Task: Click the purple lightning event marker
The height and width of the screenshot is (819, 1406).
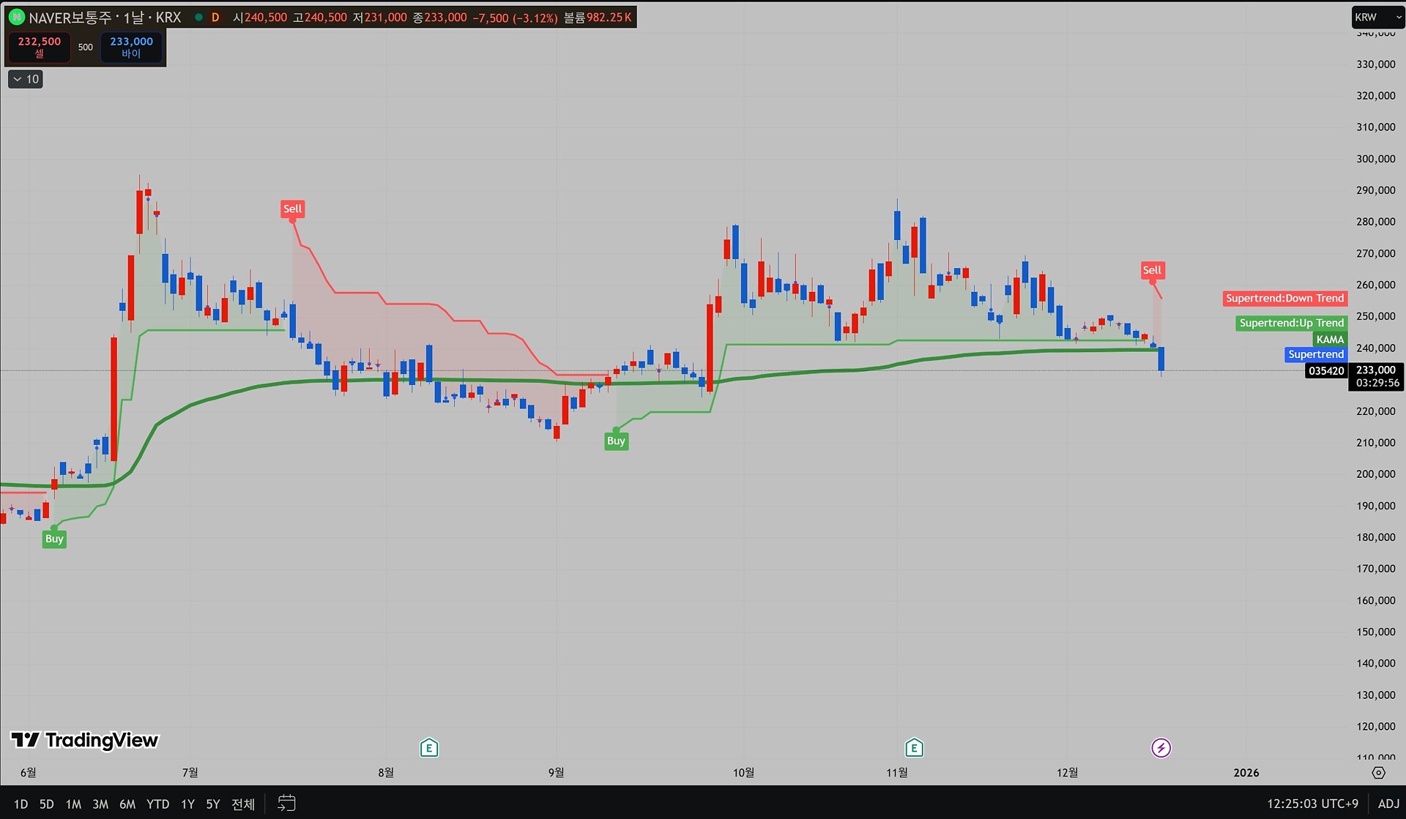Action: coord(1161,747)
